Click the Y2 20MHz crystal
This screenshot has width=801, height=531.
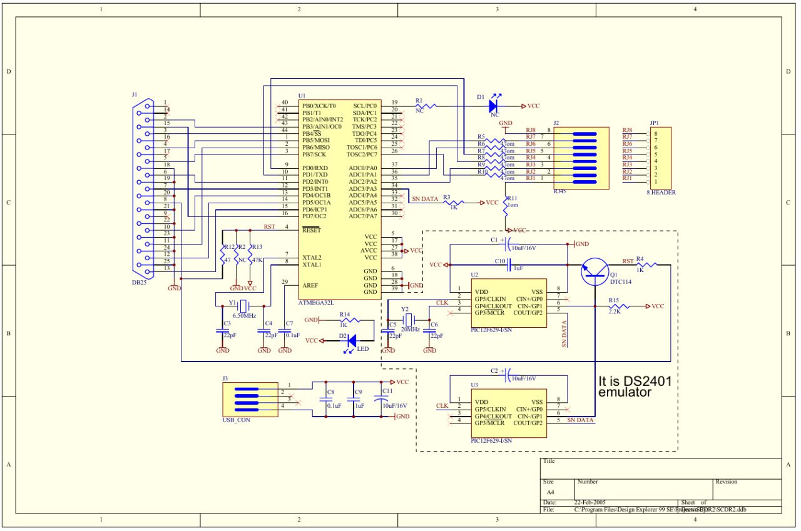tap(408, 320)
